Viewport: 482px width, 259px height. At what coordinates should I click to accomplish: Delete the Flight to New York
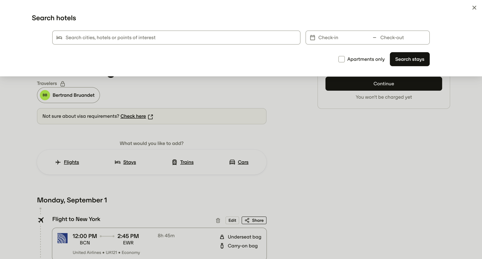click(x=218, y=220)
